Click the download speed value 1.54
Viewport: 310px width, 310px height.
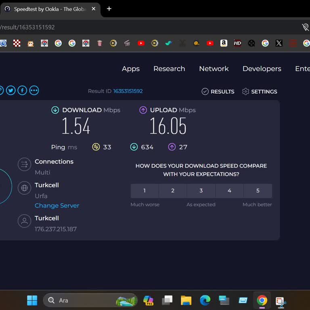point(76,126)
